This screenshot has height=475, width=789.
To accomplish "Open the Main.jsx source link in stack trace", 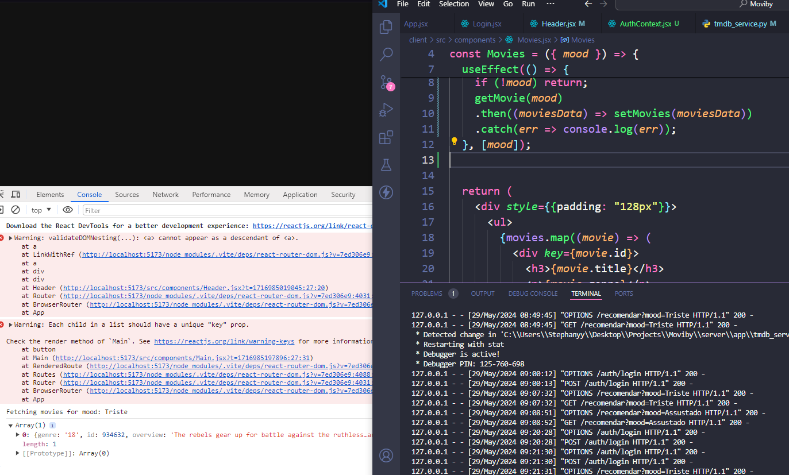I will point(183,358).
